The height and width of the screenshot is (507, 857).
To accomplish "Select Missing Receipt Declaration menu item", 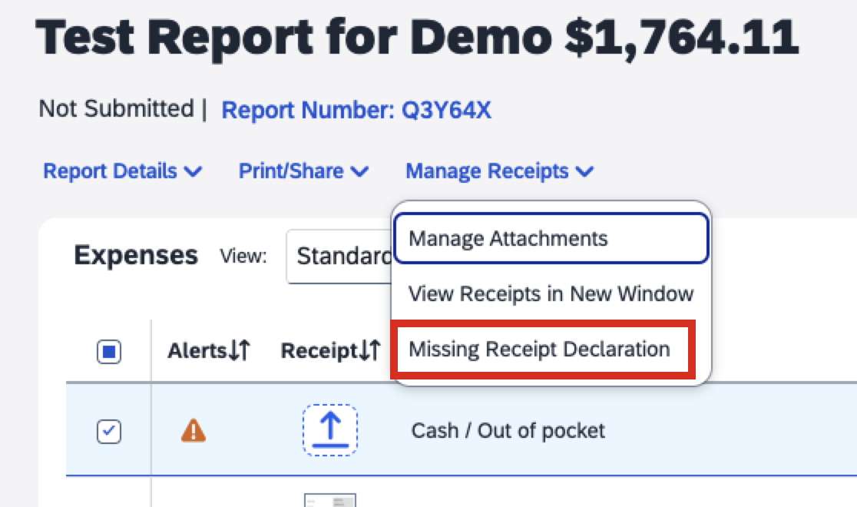I will tap(539, 350).
